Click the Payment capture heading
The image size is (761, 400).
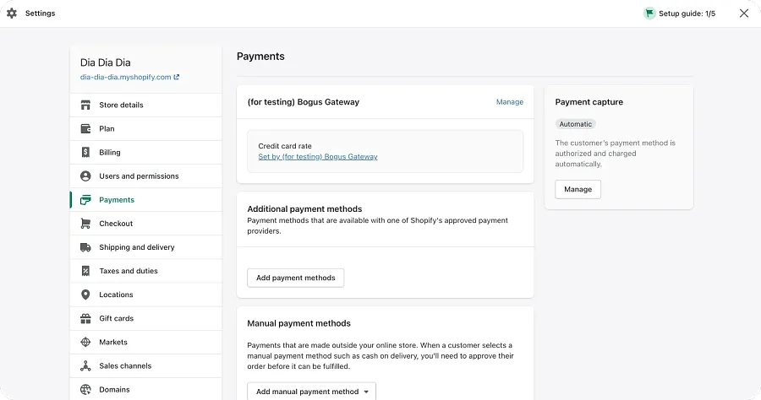pos(589,102)
